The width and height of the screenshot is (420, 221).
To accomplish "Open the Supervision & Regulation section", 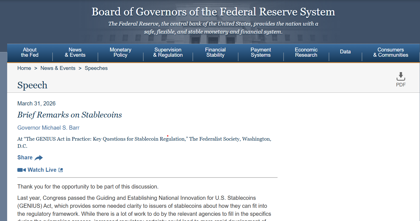I will pyautogui.click(x=168, y=52).
